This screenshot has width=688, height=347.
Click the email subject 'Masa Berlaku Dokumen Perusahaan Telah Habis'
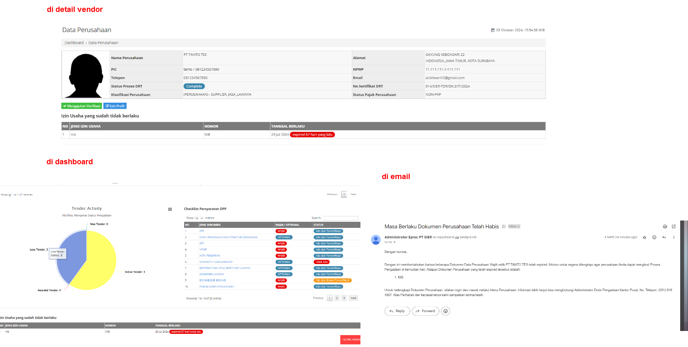pos(442,227)
